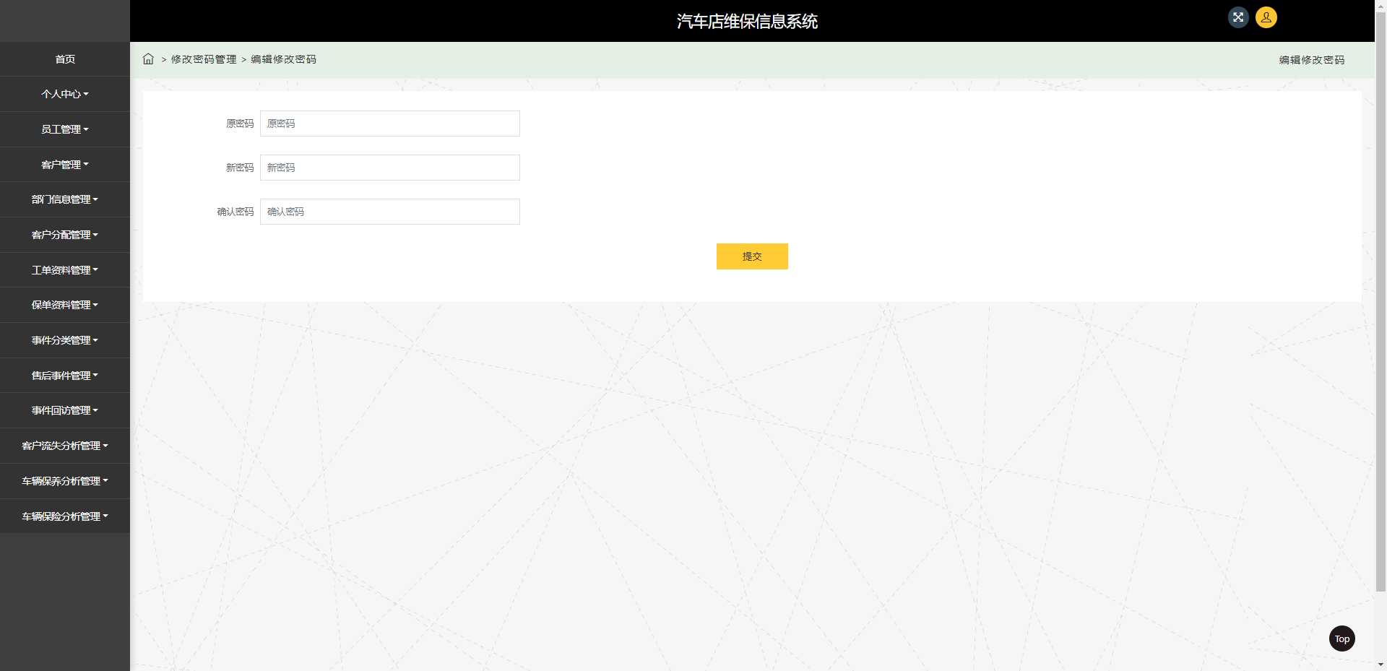1387x671 pixels.
Task: Open 车辆保险分析管理 sidebar menu
Action: (65, 516)
